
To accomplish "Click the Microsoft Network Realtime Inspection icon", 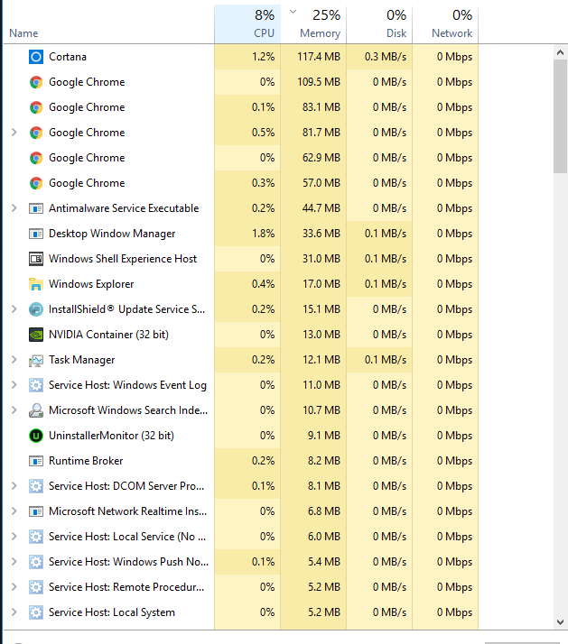I will pos(36,511).
